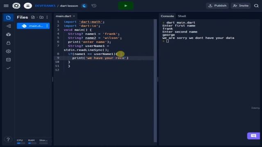
Task: Click the name1 = 'frank' line
Action: (x=94, y=34)
